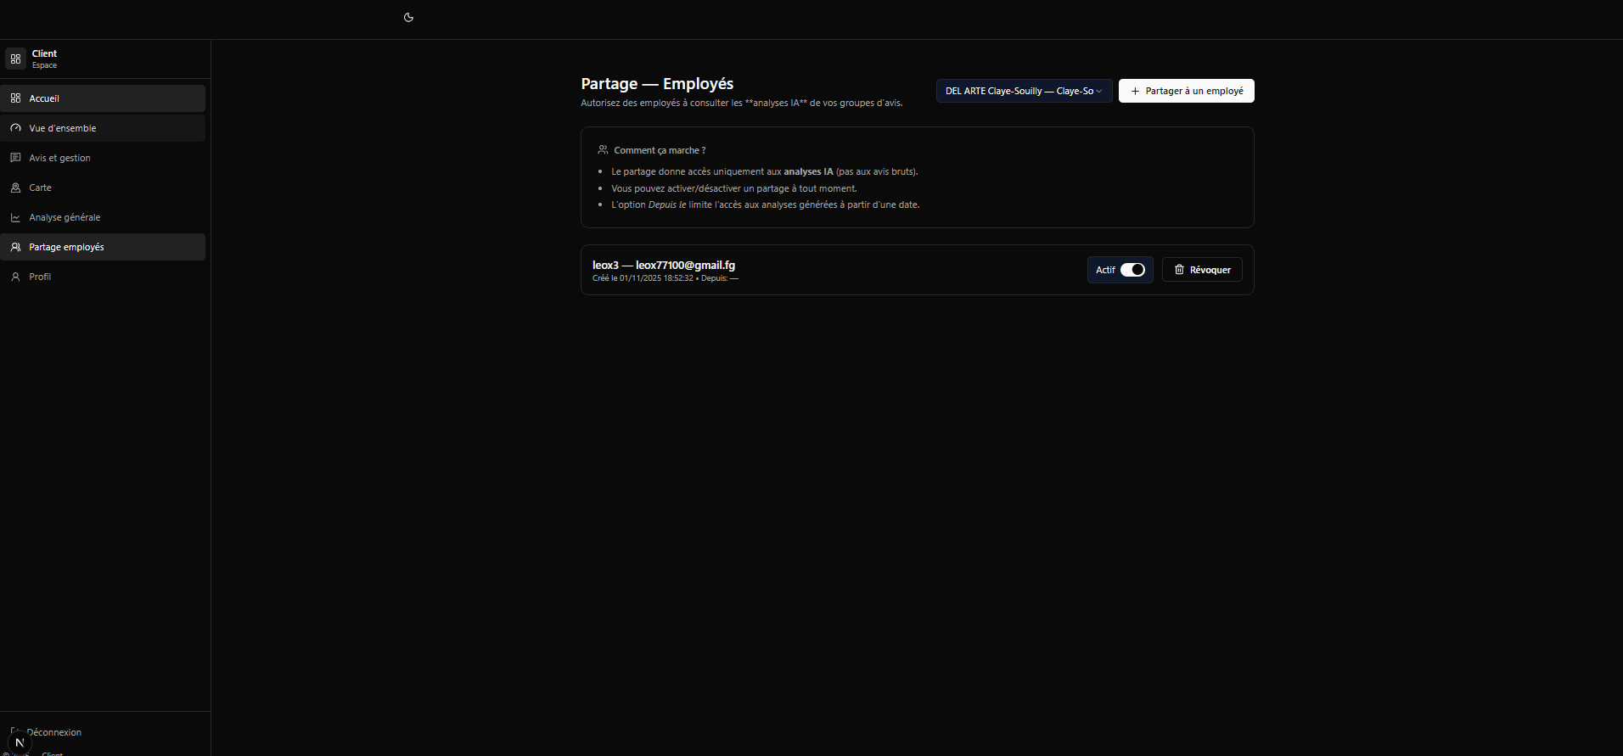The image size is (1623, 756).
Task: Click the Analyse générale chart icon
Action: (x=15, y=217)
